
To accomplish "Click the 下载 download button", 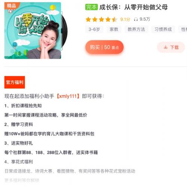I will point(171,47).
